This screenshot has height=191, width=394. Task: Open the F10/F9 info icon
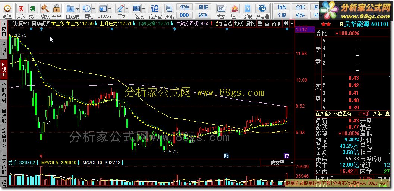click(x=103, y=9)
